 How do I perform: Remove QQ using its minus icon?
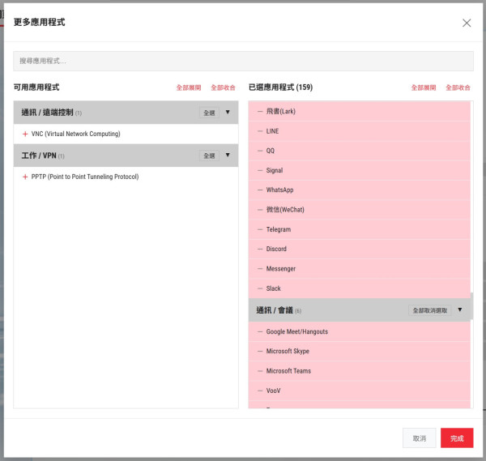coord(260,151)
